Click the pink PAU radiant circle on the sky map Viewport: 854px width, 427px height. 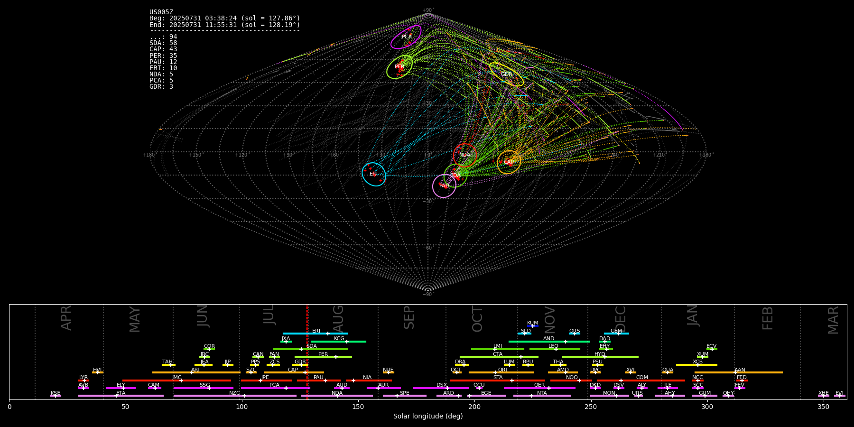pos(444,186)
